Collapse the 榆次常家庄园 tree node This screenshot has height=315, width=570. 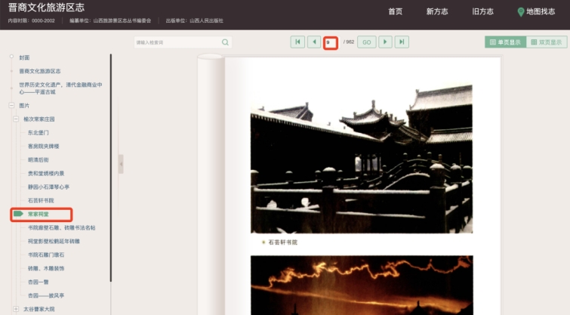pyautogui.click(x=16, y=119)
